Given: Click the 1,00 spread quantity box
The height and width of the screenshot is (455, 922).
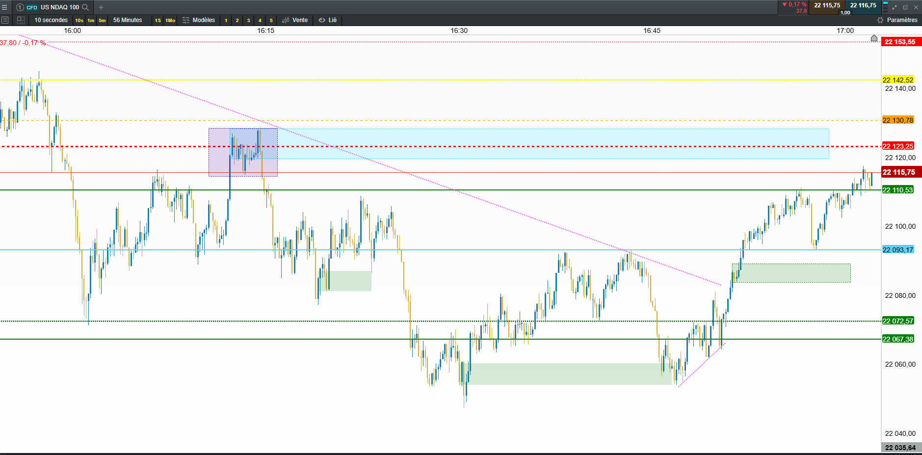Looking at the screenshot, I should point(845,13).
